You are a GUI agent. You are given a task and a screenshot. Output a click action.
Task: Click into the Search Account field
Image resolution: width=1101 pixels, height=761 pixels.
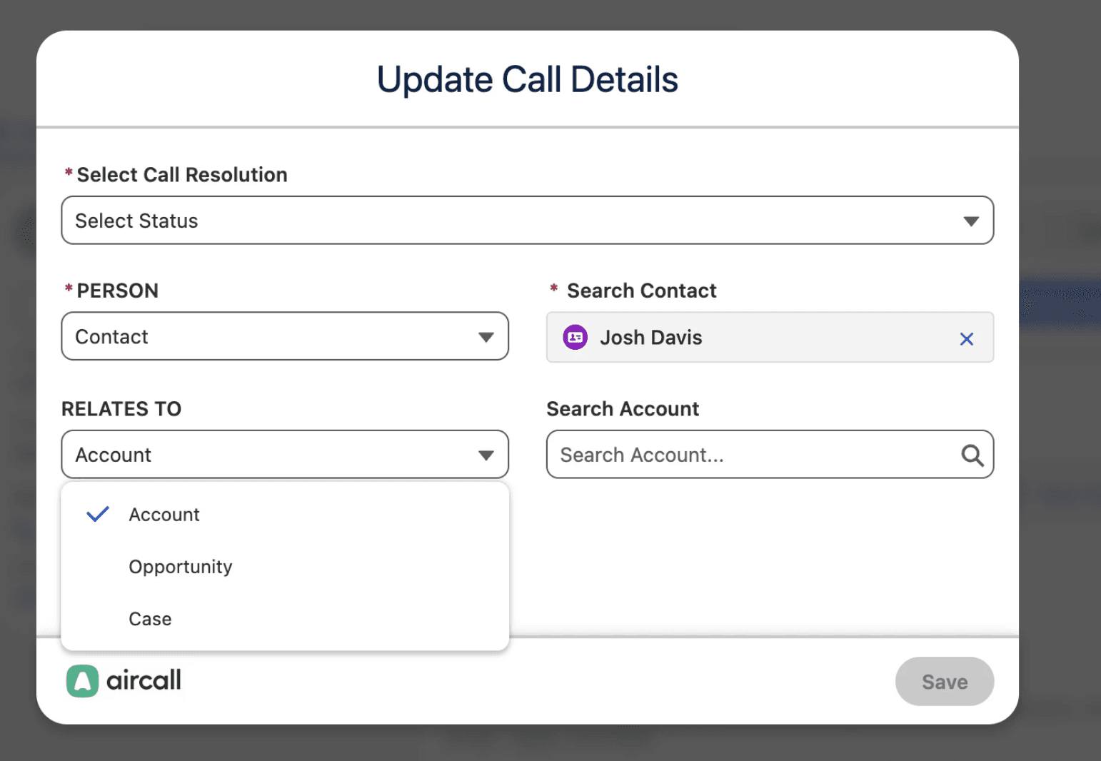(x=750, y=455)
